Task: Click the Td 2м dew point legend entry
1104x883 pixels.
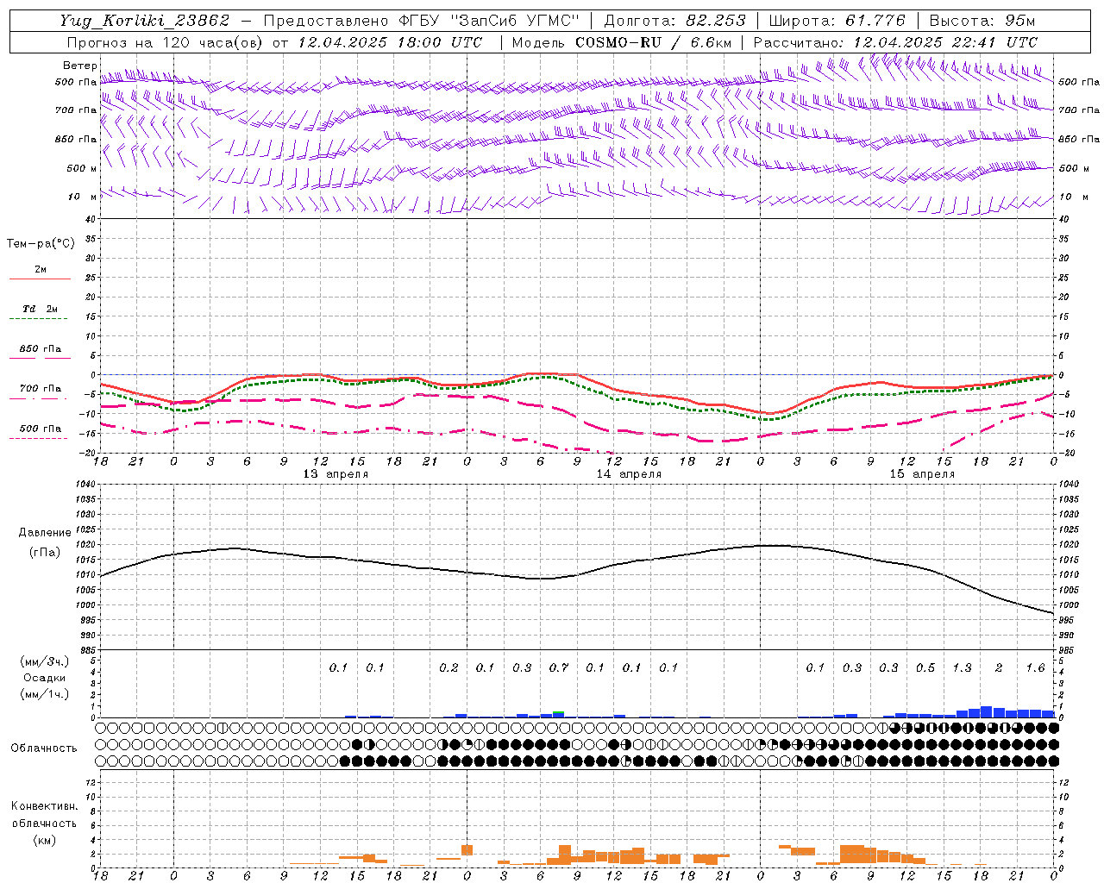Action: [41, 309]
